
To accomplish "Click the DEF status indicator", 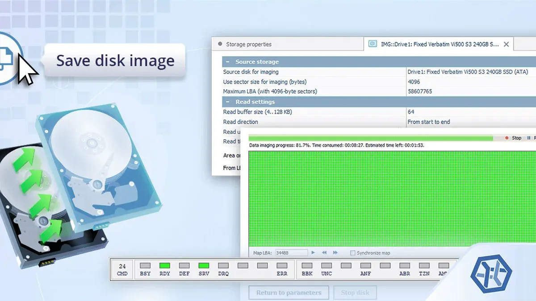I will [x=184, y=266].
